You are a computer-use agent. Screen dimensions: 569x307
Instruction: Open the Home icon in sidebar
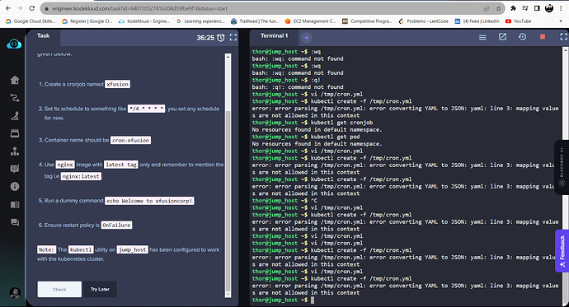(15, 80)
